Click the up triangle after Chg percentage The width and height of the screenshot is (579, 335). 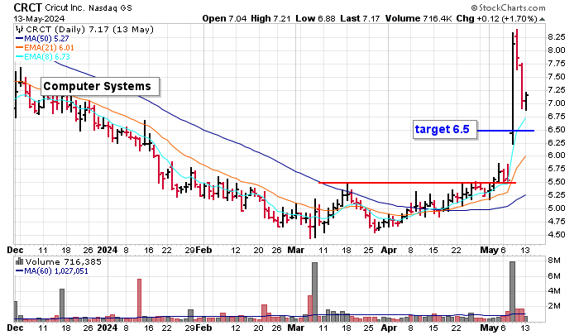coord(542,19)
